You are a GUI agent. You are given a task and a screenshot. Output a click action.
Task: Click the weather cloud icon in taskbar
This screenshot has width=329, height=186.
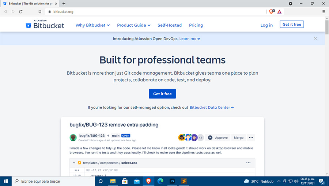[x=246, y=181]
